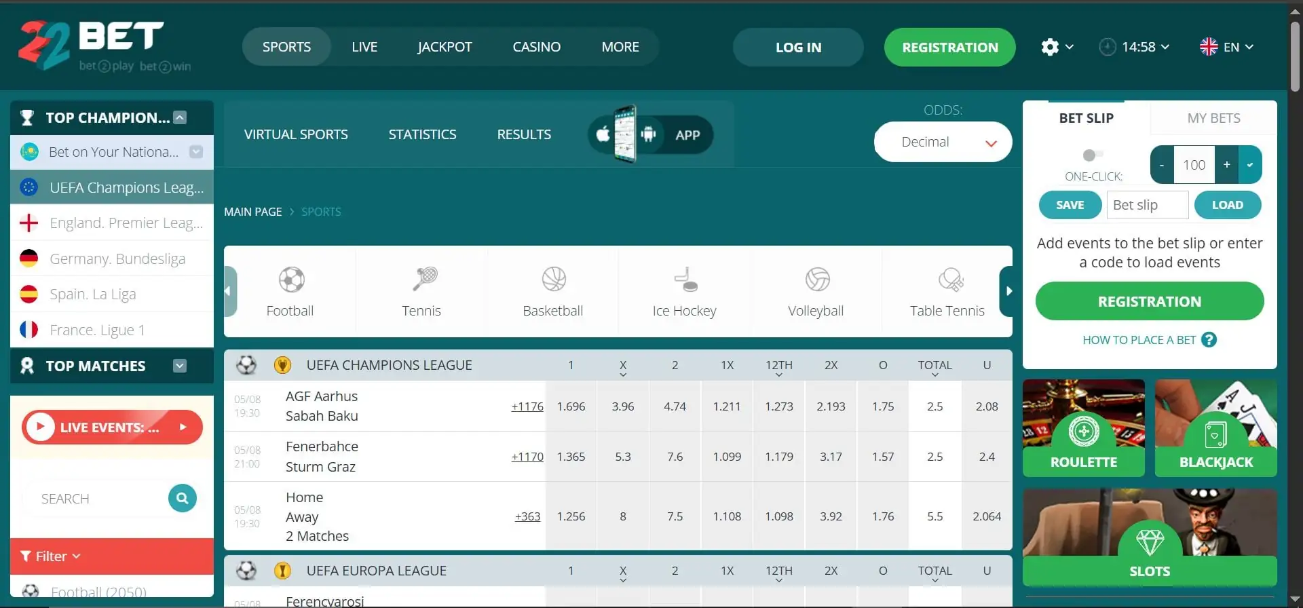Open the Slots game tile
This screenshot has width=1303, height=608.
pos(1150,537)
